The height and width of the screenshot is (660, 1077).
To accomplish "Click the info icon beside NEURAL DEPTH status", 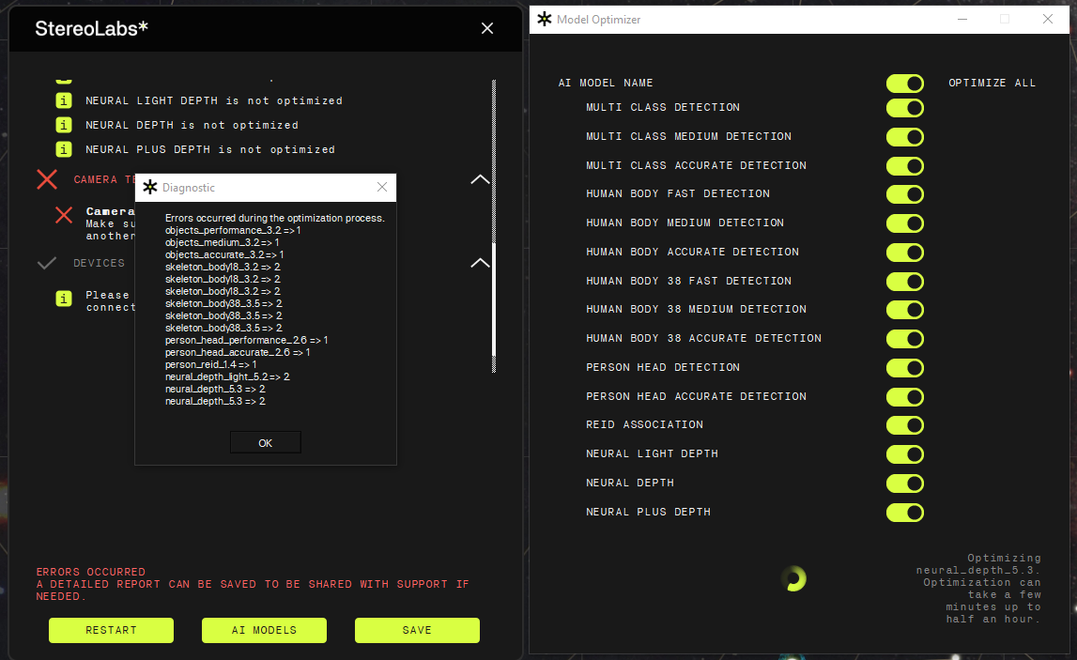I will [x=64, y=125].
